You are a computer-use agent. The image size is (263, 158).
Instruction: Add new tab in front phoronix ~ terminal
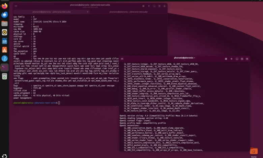[x=122, y=59]
